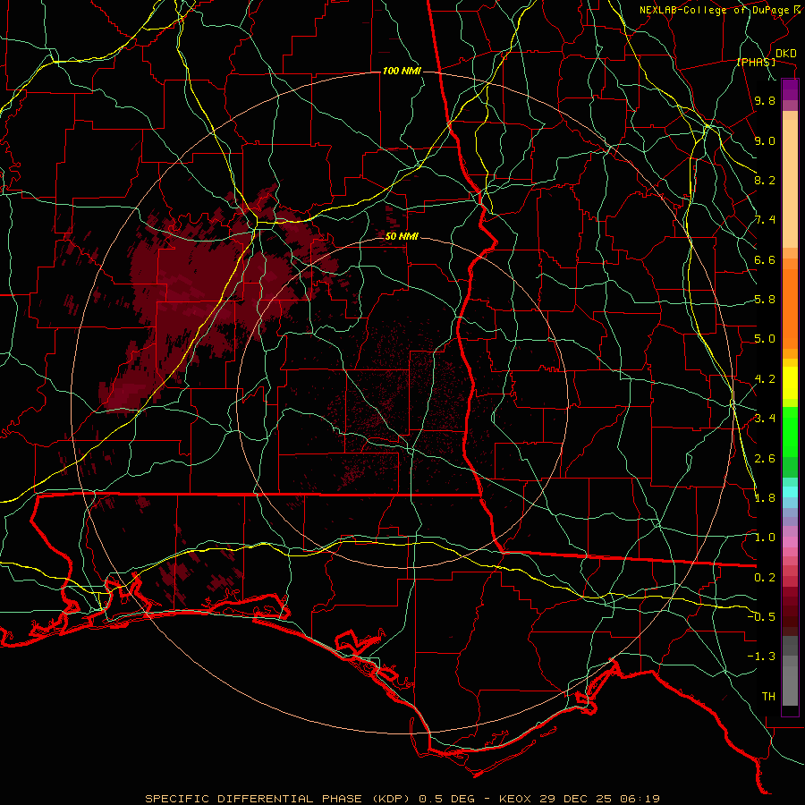The image size is (805, 805).
Task: Click the 1.8 scale value
Action: (764, 498)
